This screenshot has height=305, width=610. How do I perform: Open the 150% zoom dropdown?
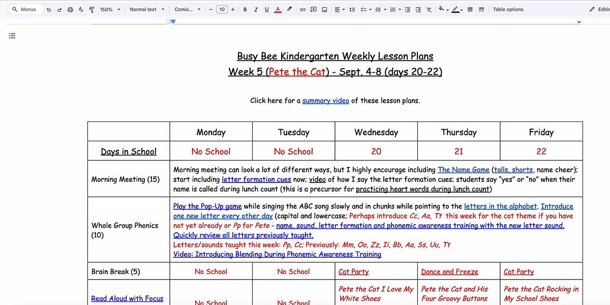(108, 9)
